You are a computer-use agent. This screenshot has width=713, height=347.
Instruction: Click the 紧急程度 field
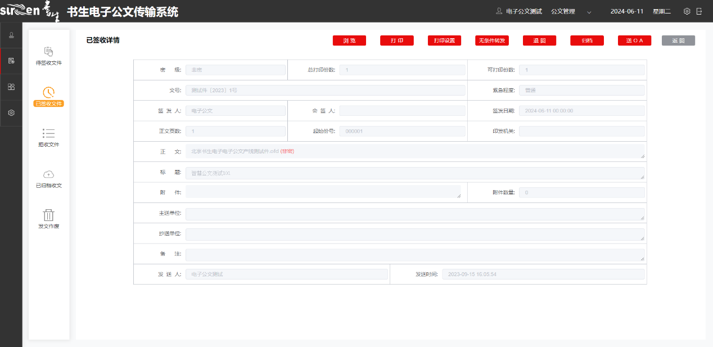pyautogui.click(x=582, y=90)
